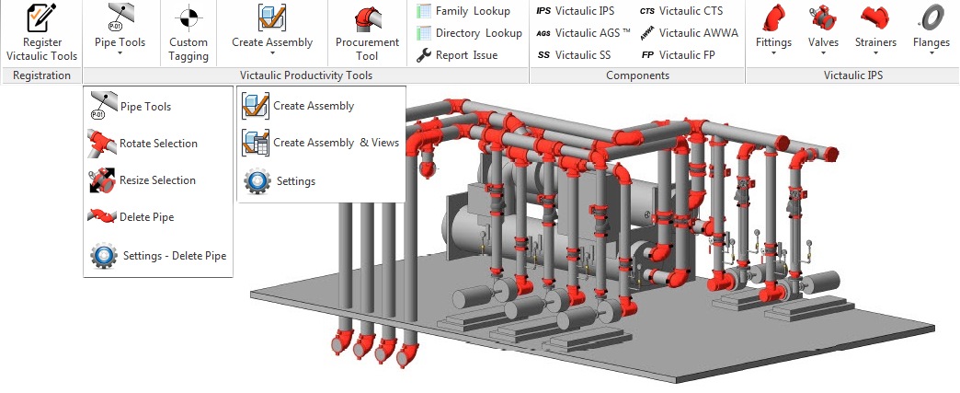Choose Rotate Selection menu entry
The width and height of the screenshot is (960, 393).
pos(158,144)
